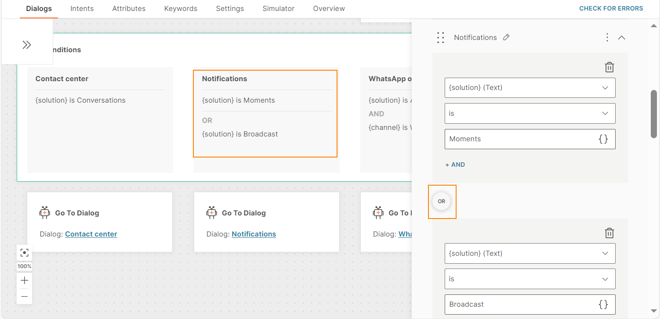660x319 pixels.
Task: Switch to the Intents tab
Action: 82,8
